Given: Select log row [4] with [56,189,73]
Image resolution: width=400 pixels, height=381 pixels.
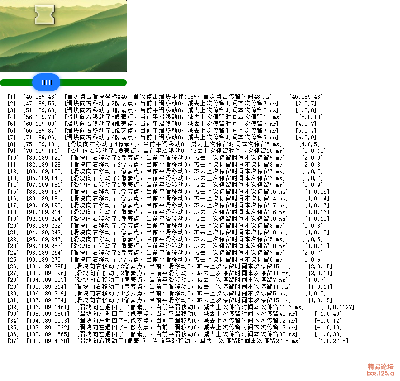Looking at the screenshot, I should 165,117.
